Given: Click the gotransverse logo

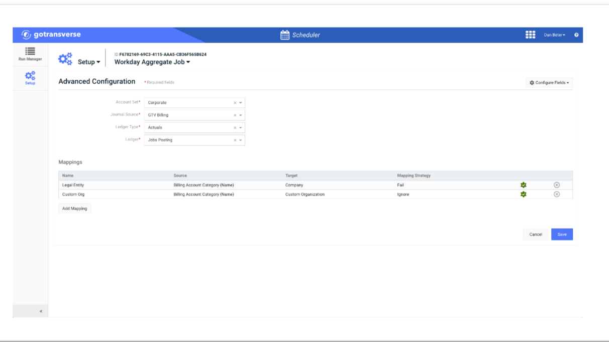Looking at the screenshot, I should point(51,35).
